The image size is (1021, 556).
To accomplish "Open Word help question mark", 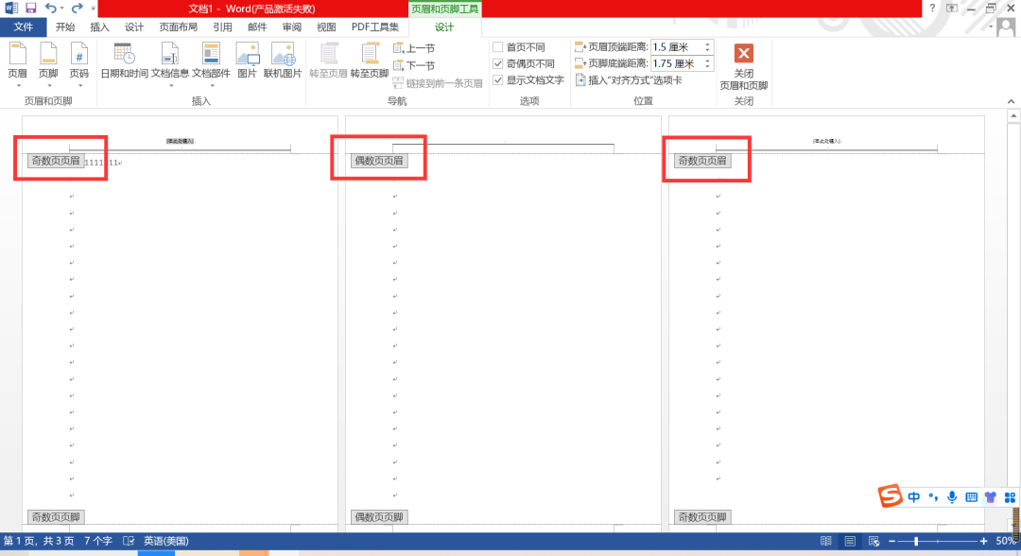I will click(932, 9).
